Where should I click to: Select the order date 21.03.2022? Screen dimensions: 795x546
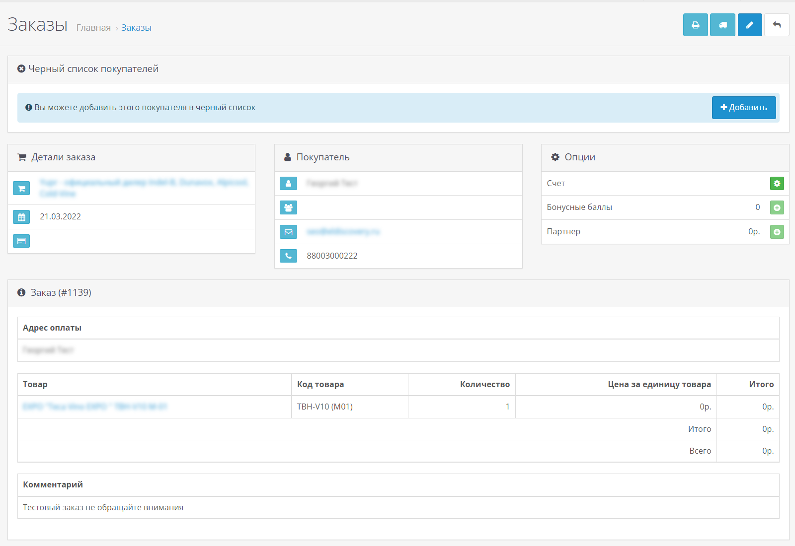[x=61, y=217]
